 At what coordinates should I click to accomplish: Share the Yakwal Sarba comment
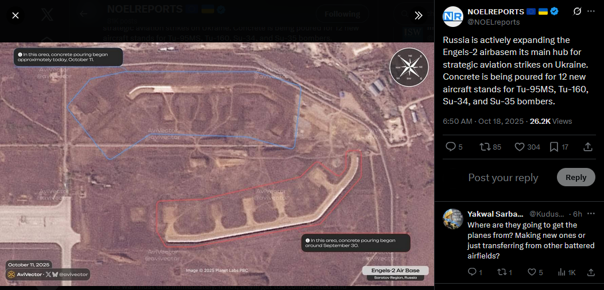tap(591, 272)
